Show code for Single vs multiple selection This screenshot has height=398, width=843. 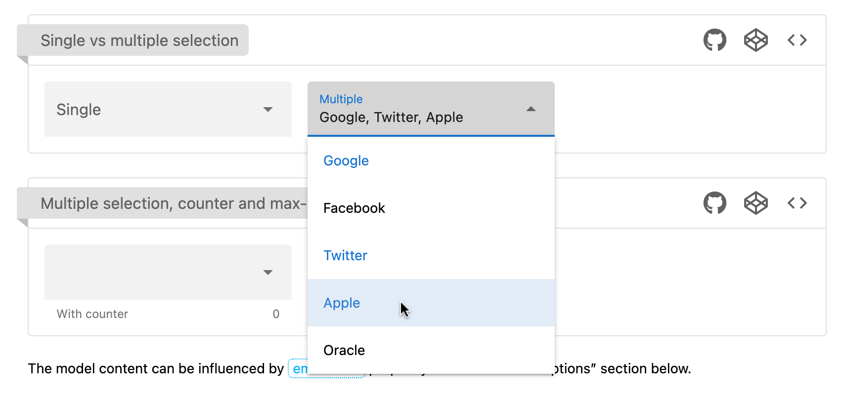pyautogui.click(x=797, y=40)
